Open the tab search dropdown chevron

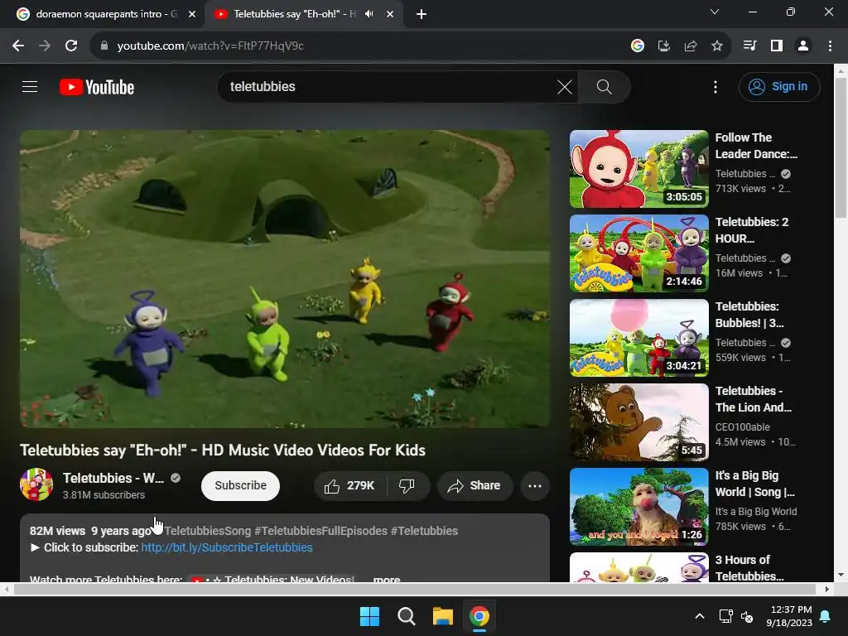click(x=715, y=12)
